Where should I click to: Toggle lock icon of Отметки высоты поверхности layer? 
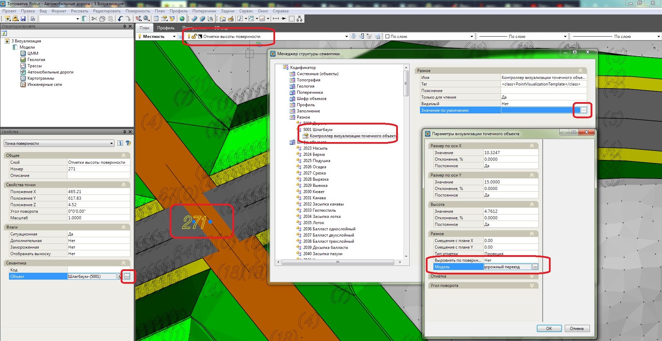(x=194, y=36)
